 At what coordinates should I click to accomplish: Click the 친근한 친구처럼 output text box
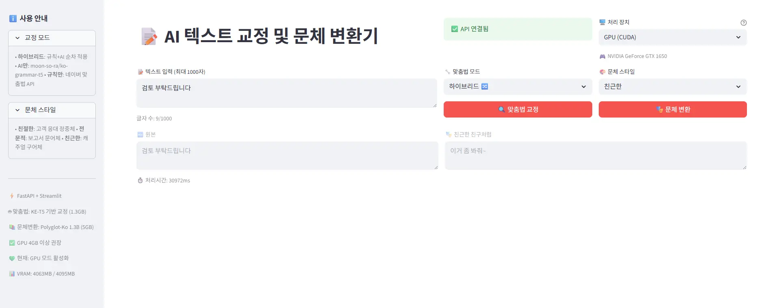tap(596, 155)
